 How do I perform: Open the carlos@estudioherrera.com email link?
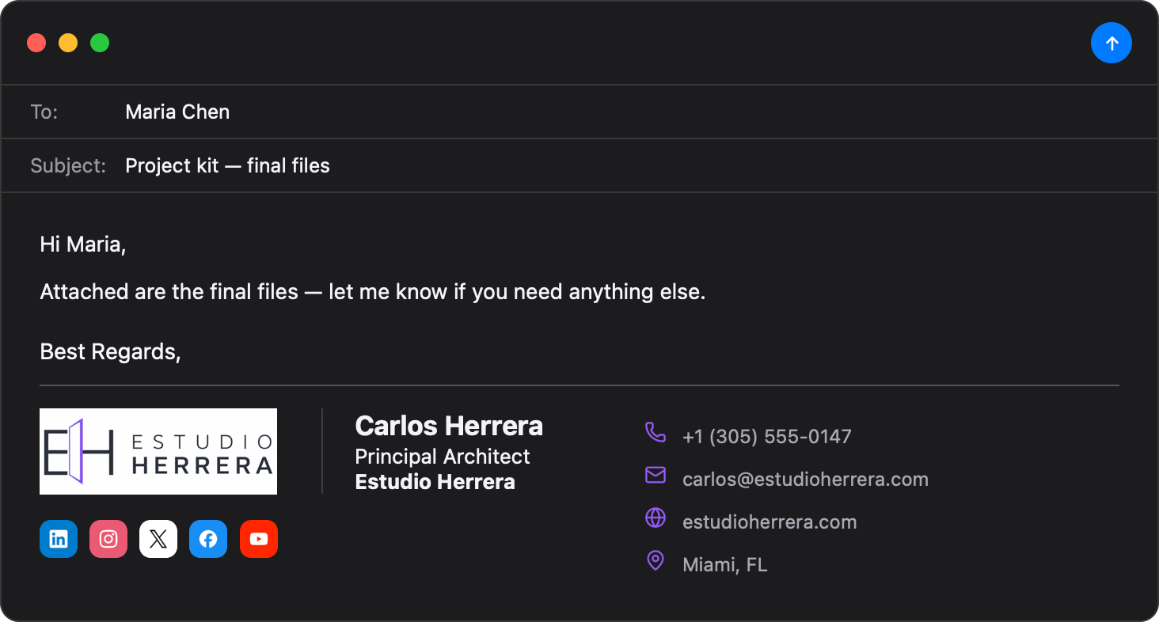(805, 480)
